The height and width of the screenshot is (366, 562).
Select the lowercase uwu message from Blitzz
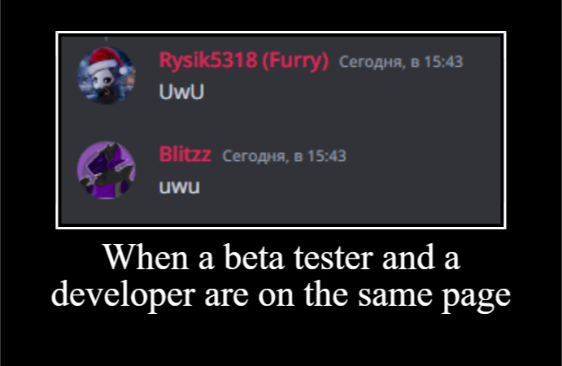click(x=179, y=187)
